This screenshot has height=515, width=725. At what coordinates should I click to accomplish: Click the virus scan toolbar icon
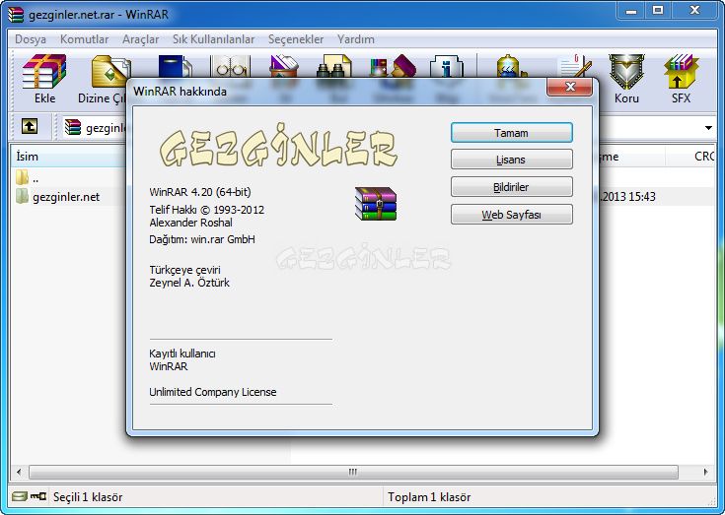point(511,66)
